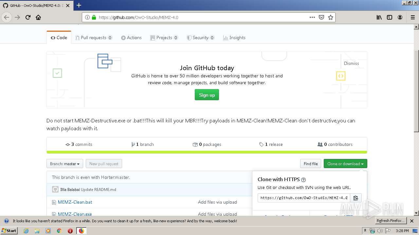419x235 pixels.
Task: Open Opera from taskbar
Action: (x=70, y=231)
